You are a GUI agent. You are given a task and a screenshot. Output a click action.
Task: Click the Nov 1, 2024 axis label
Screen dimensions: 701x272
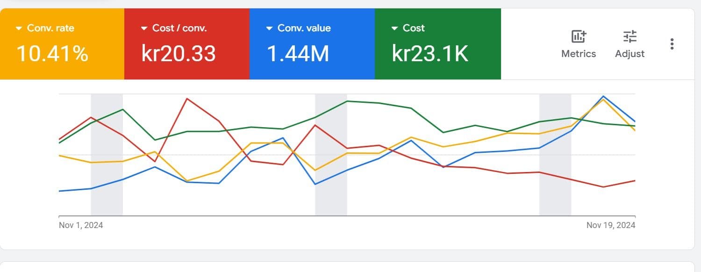click(81, 225)
